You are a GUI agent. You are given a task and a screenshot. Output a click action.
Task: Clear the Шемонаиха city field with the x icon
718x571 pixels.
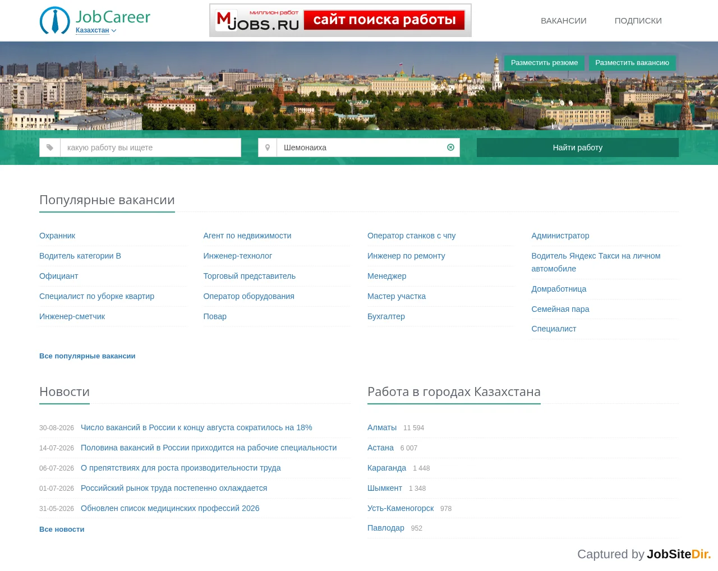[x=450, y=148]
